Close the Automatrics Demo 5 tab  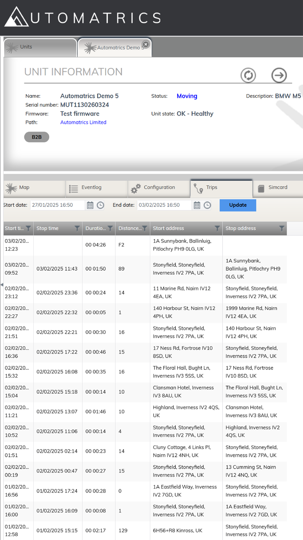[146, 44]
